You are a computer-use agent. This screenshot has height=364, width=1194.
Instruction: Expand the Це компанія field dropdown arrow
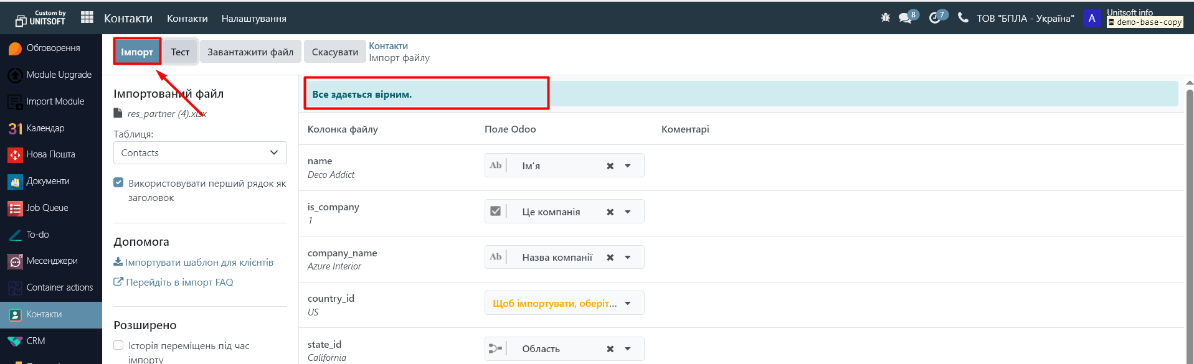628,212
